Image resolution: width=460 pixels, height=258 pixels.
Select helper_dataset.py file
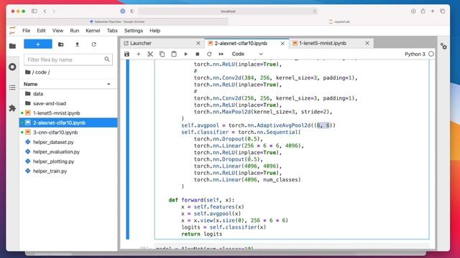tap(68, 142)
